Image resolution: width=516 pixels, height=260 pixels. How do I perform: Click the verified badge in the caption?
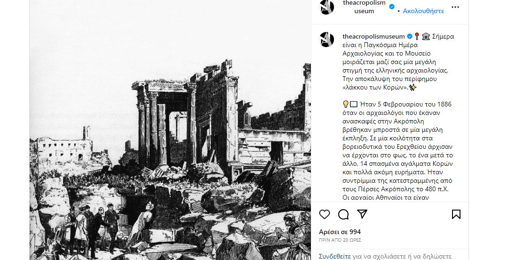(410, 36)
